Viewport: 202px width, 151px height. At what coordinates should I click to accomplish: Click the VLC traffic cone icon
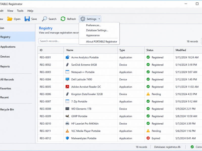(x=67, y=131)
